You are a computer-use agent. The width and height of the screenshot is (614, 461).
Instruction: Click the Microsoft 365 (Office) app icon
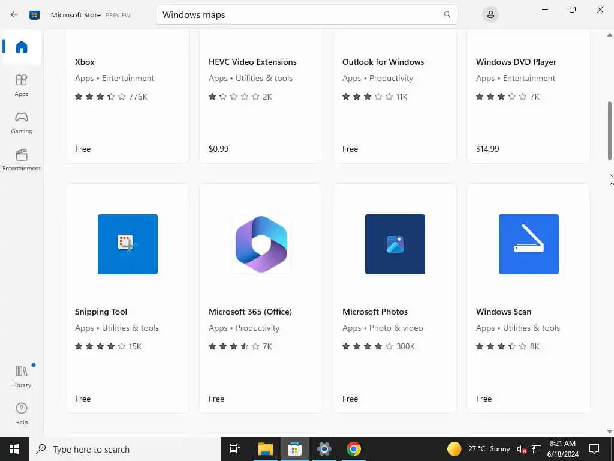click(261, 244)
